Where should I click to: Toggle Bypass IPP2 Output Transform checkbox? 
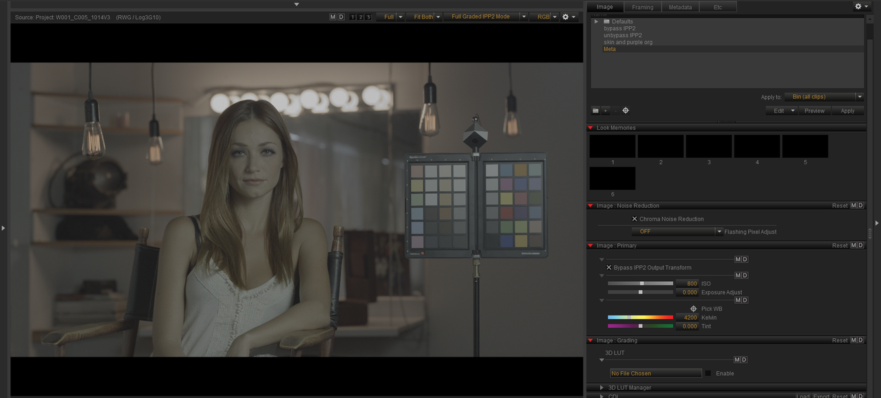[609, 267]
